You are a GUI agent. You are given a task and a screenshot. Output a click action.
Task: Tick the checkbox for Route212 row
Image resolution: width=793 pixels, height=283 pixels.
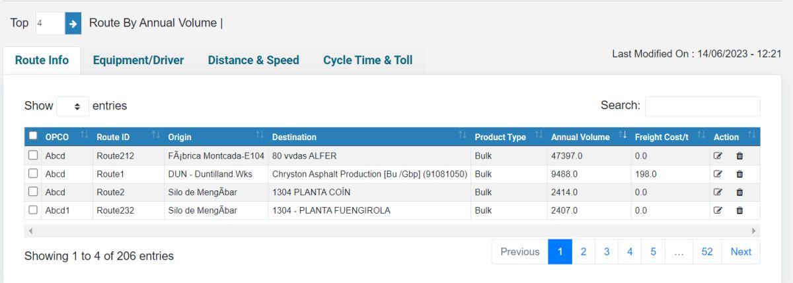(33, 155)
